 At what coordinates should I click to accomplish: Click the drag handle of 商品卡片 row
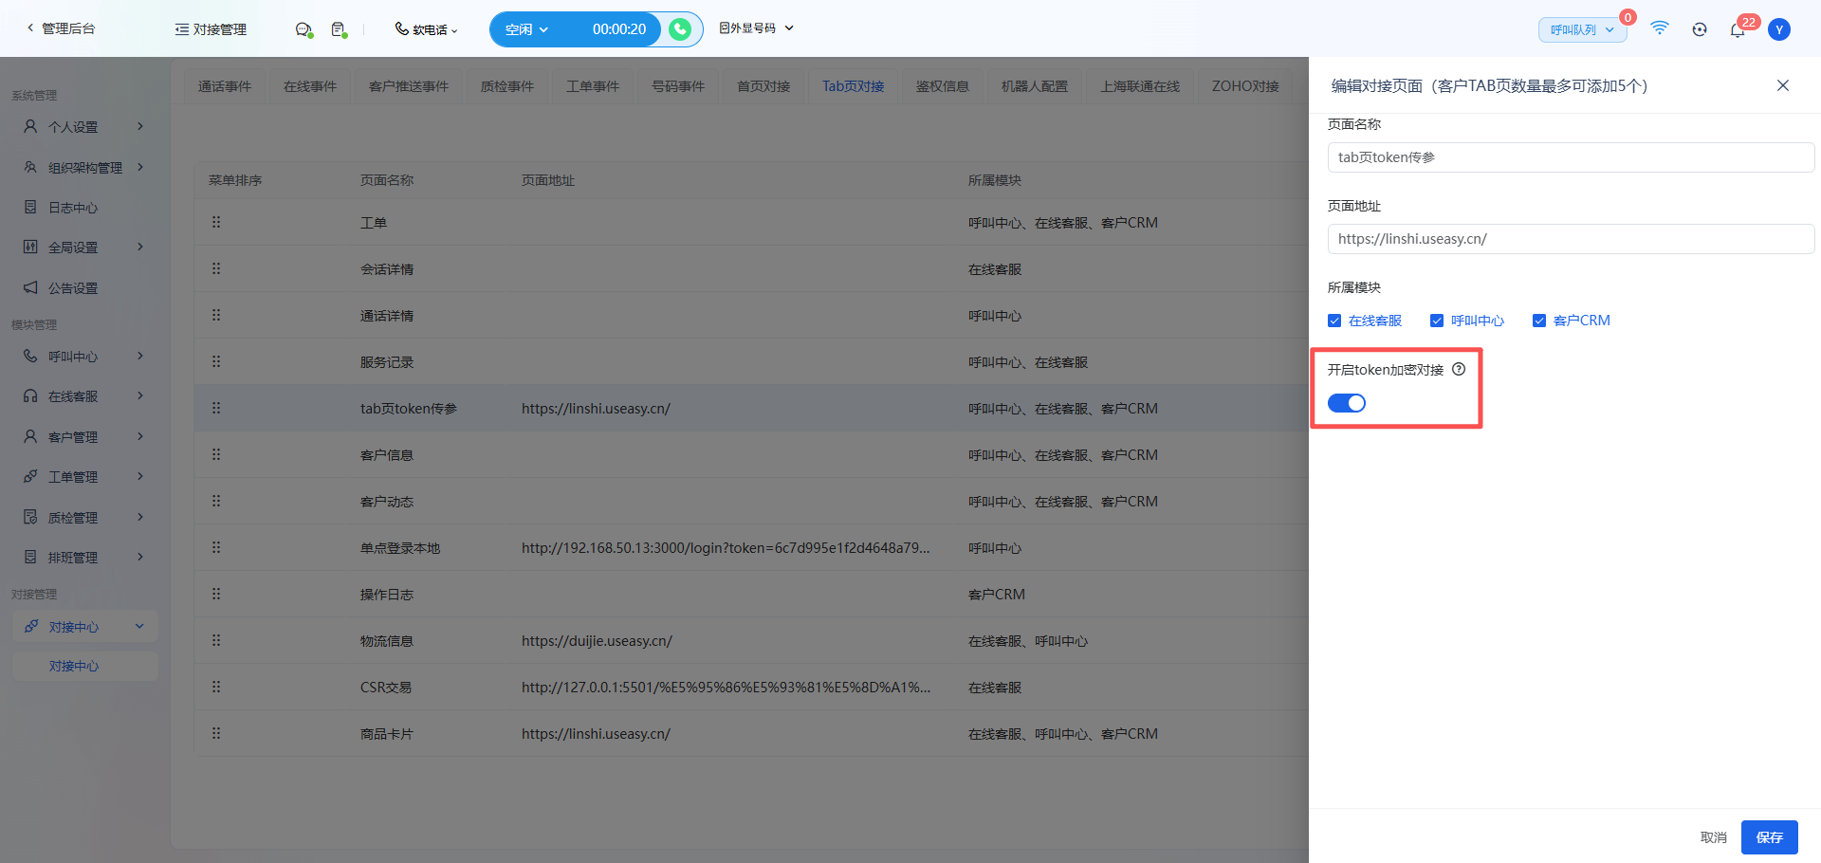tap(216, 733)
